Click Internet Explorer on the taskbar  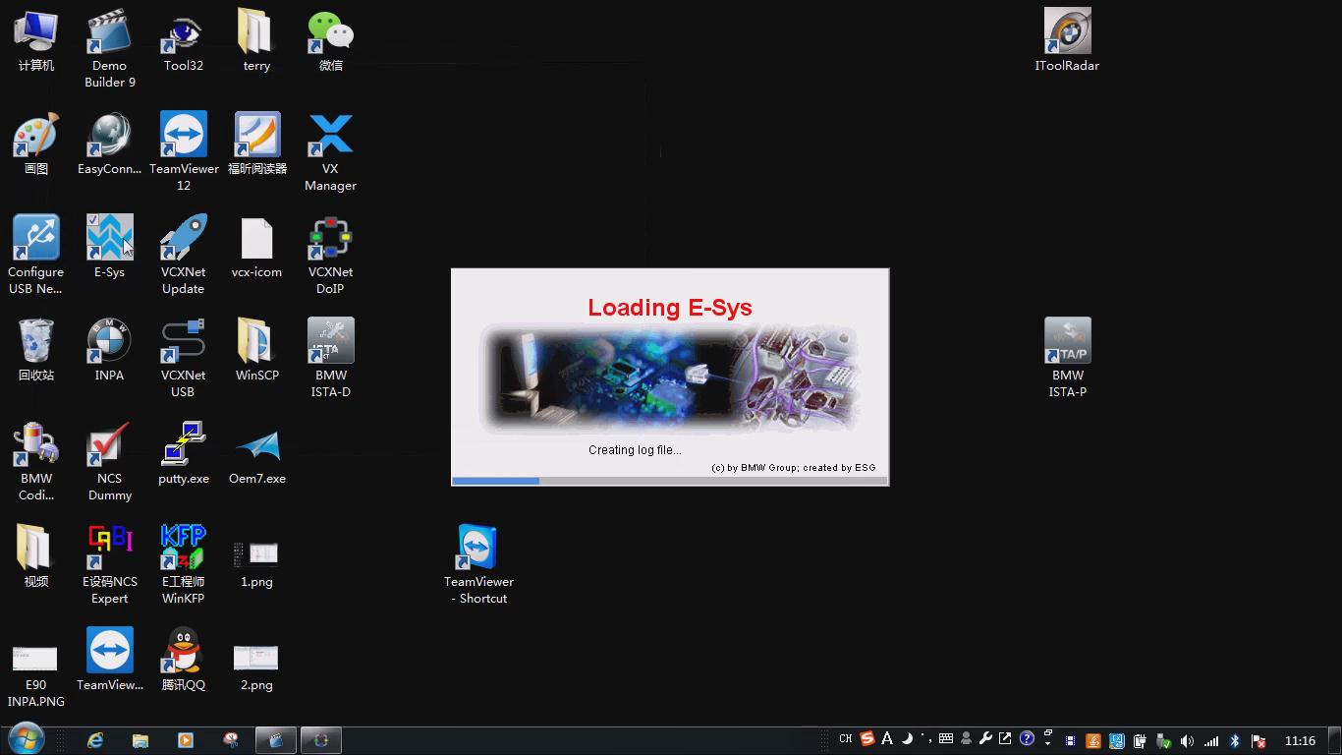pos(95,740)
